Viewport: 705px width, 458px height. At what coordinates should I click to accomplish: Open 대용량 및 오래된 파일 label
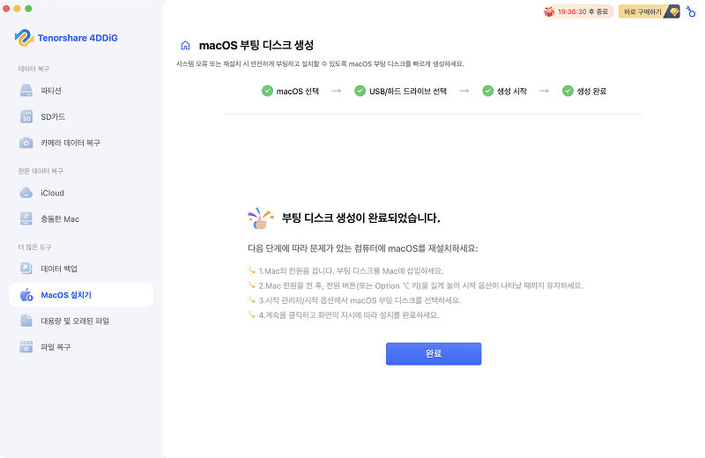(75, 321)
